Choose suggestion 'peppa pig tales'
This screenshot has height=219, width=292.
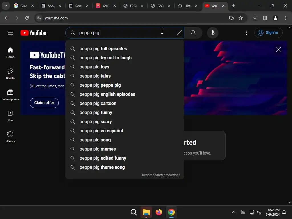click(125, 76)
